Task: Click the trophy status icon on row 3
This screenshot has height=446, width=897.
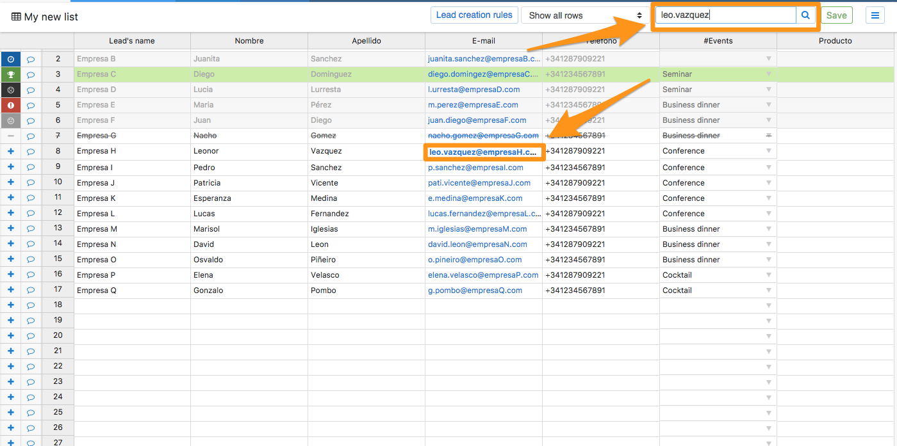Action: [10, 74]
